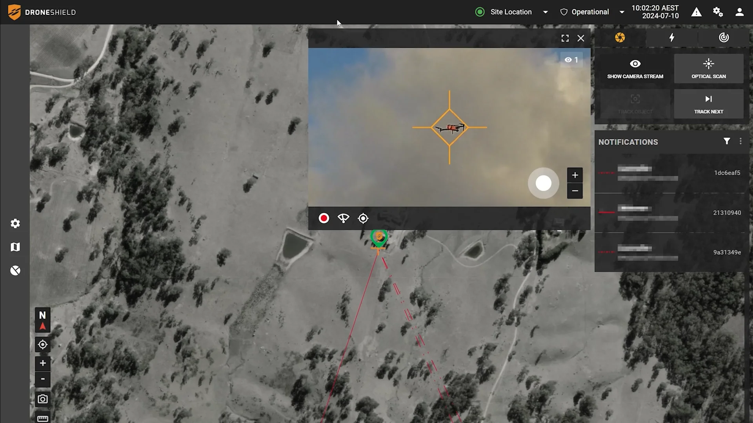Click the globe icon in left sidebar
Image resolution: width=753 pixels, height=423 pixels.
15,270
